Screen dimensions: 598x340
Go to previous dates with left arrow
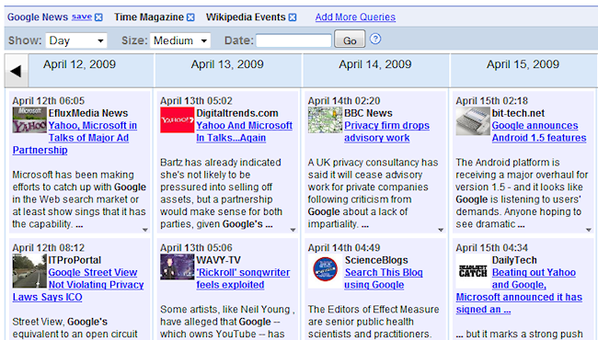16,71
